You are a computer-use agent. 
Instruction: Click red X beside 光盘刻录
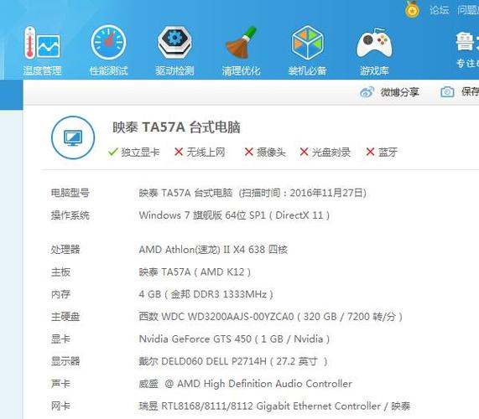pyautogui.click(x=304, y=152)
